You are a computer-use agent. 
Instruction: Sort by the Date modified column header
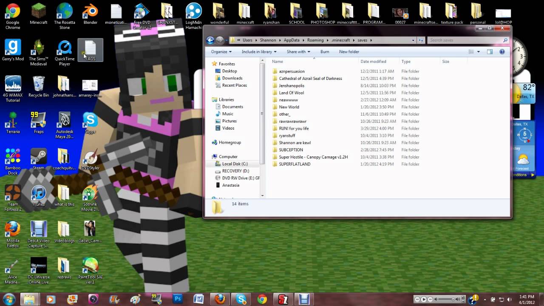(373, 62)
